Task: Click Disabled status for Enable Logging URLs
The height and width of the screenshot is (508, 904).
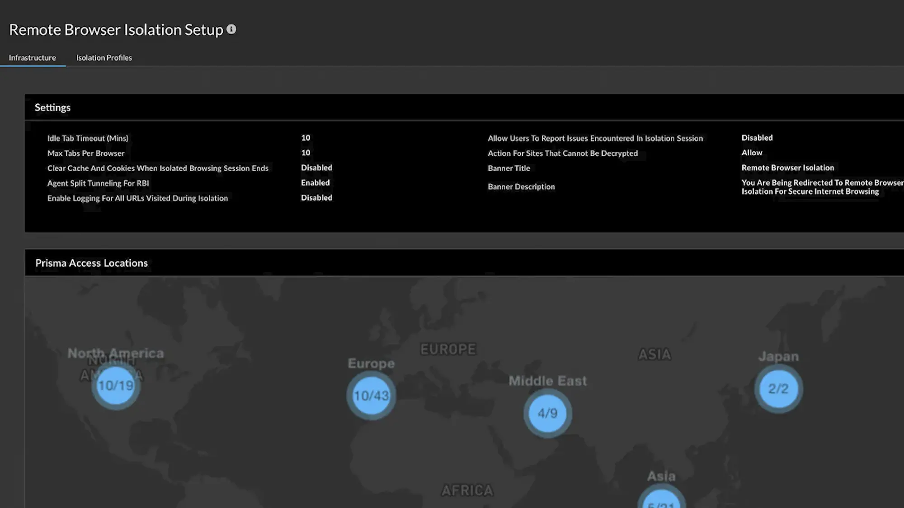Action: tap(316, 197)
